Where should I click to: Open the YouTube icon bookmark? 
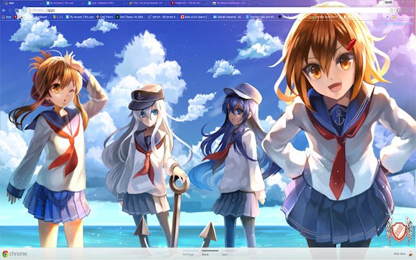click(x=16, y=17)
